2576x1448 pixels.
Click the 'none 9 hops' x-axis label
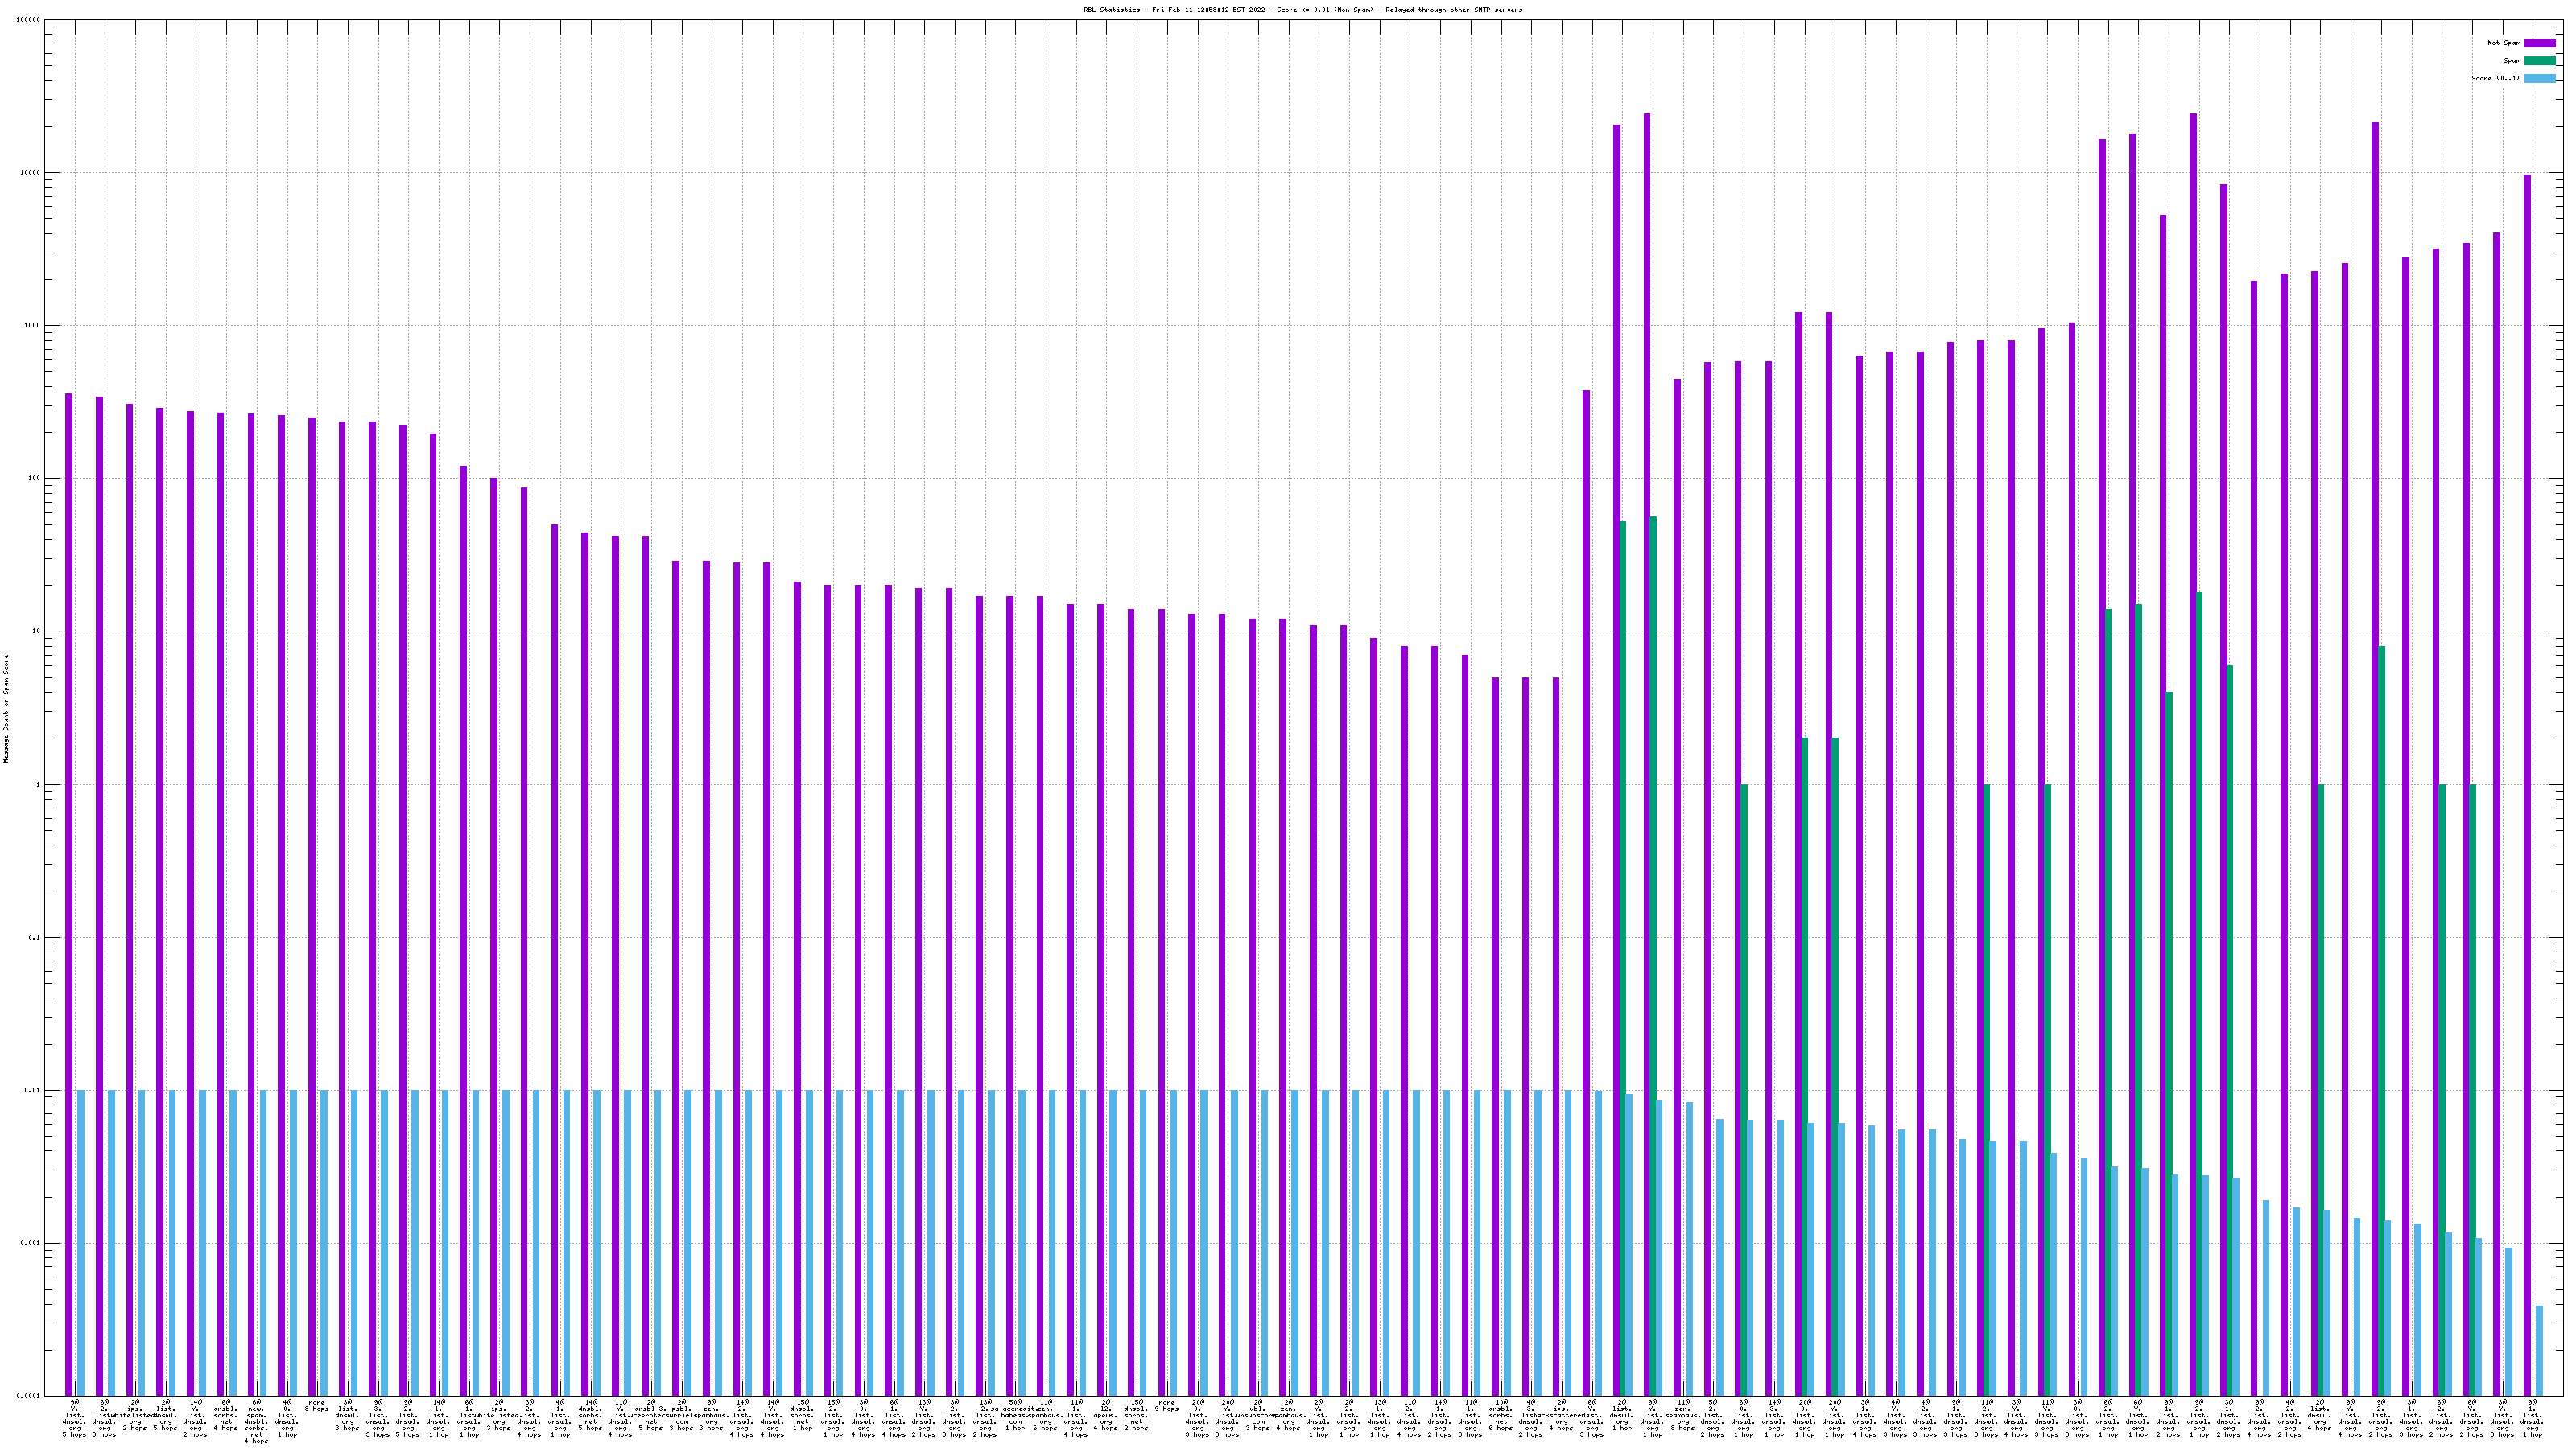tap(1166, 1406)
